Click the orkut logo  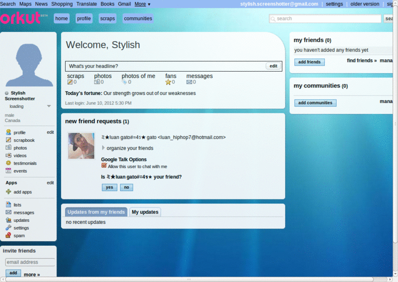pyautogui.click(x=20, y=17)
